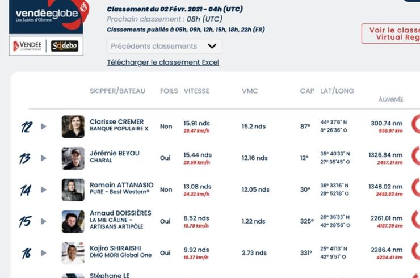This screenshot has height=278, width=420.
Task: Select the SKIPPER/BATEAU column header
Action: pyautogui.click(x=117, y=91)
